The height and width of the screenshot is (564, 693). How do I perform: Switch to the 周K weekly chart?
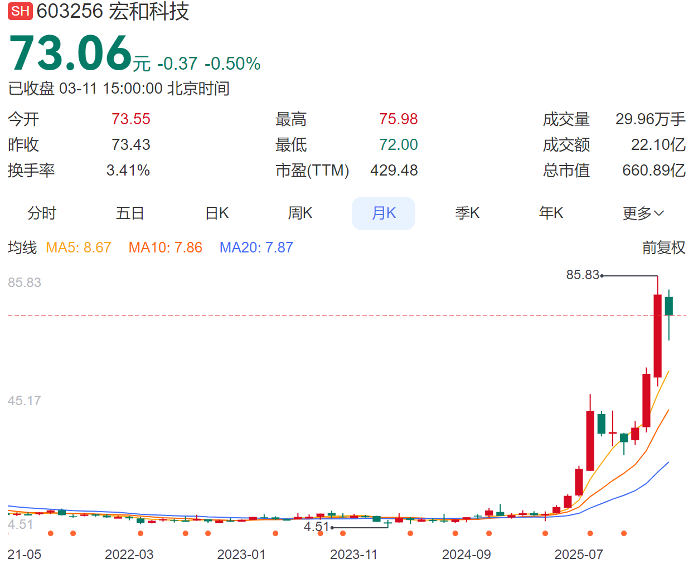(x=300, y=213)
